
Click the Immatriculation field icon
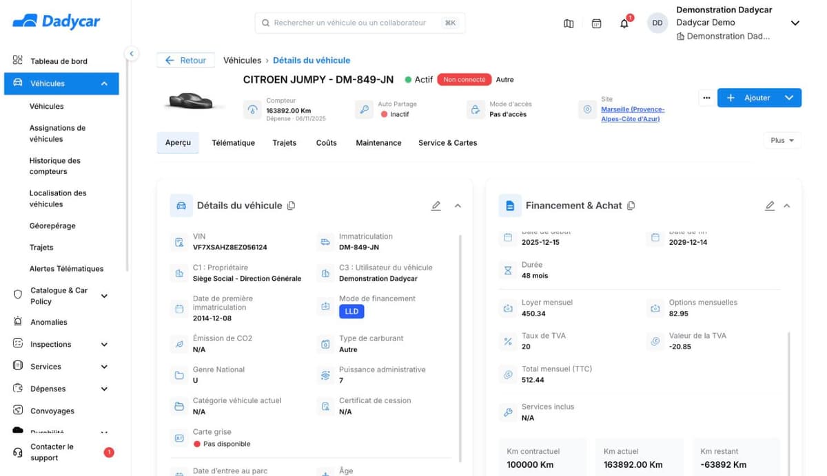pos(325,241)
